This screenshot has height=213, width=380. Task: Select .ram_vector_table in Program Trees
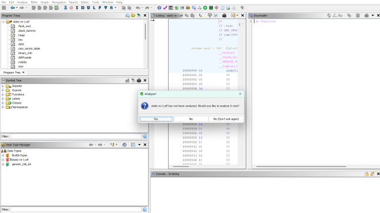point(29,49)
